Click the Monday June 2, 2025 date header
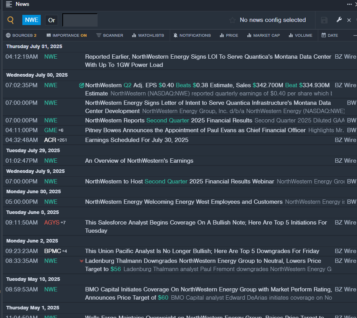The image size is (357, 318). tap(32, 241)
